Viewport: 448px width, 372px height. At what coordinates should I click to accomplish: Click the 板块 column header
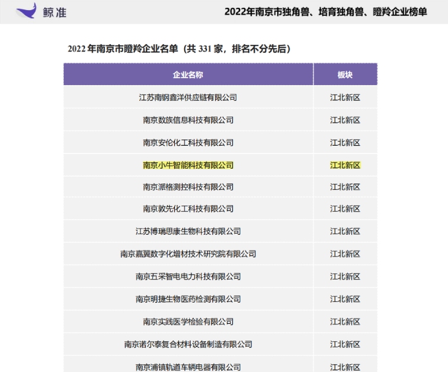tap(345, 75)
